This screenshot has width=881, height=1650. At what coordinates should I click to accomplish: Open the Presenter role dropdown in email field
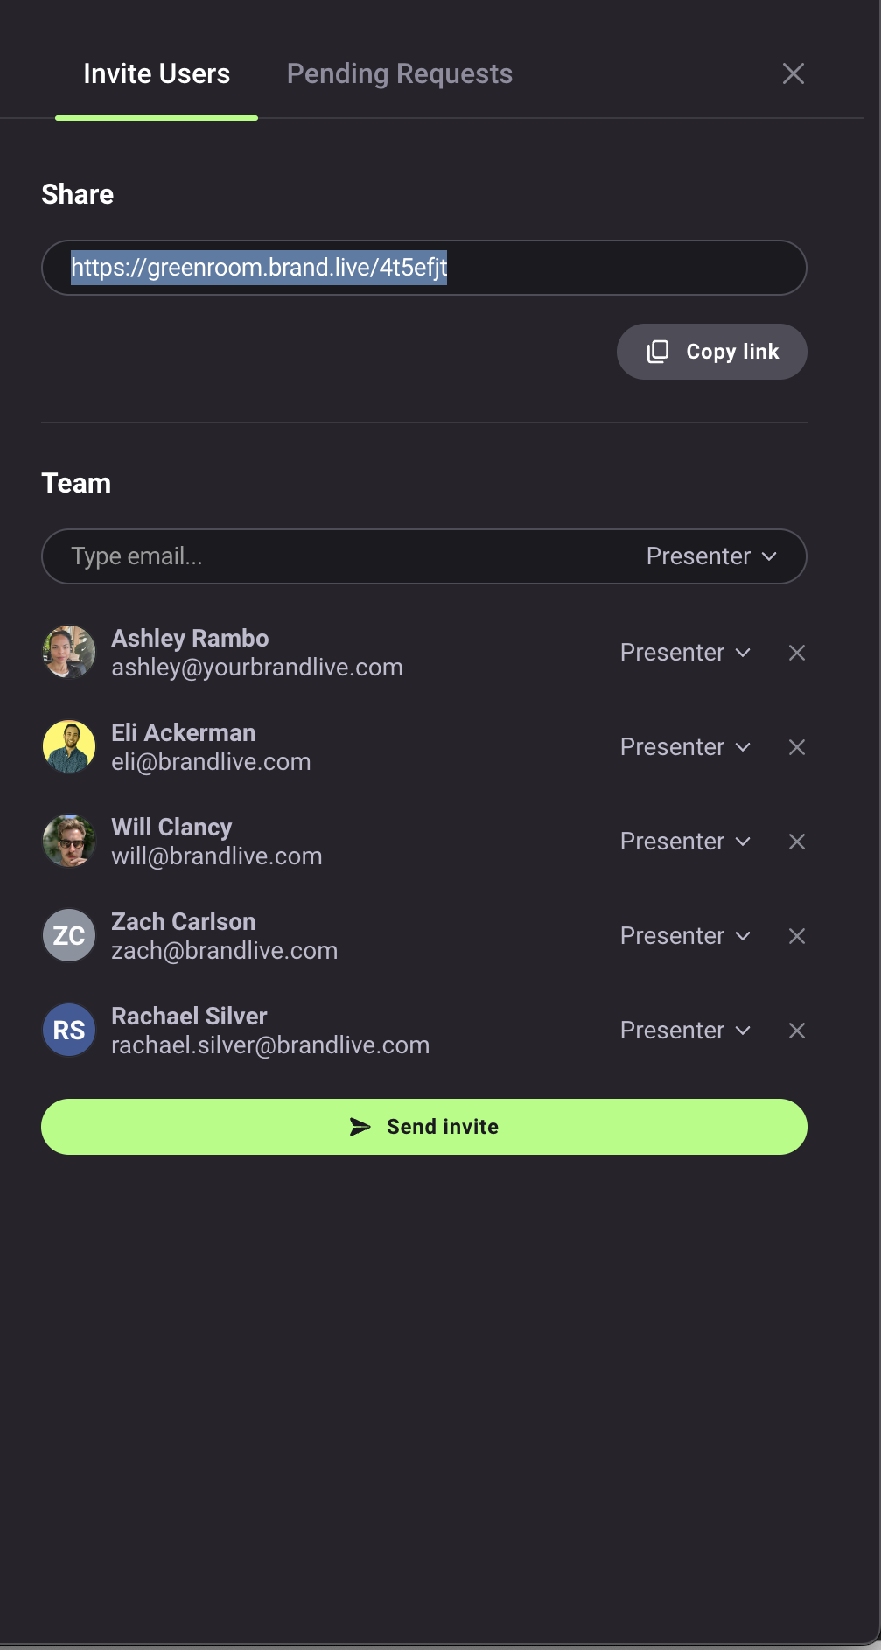pos(711,556)
